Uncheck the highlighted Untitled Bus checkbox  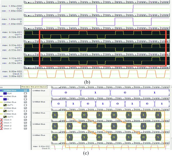tap(25, 90)
